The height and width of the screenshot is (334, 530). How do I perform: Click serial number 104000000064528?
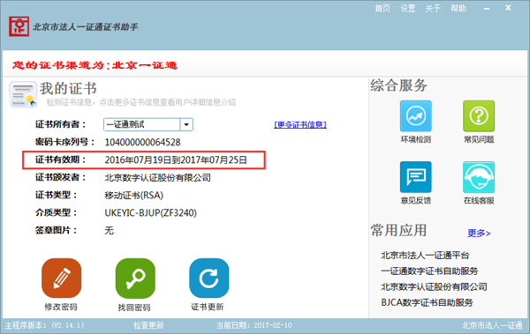pyautogui.click(x=142, y=143)
